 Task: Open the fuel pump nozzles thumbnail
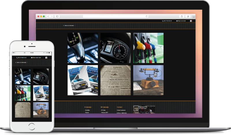[x=148, y=48]
